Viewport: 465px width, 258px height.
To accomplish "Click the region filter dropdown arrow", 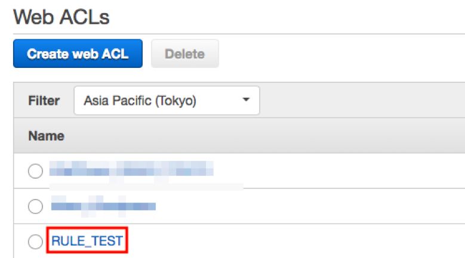I will pos(245,100).
